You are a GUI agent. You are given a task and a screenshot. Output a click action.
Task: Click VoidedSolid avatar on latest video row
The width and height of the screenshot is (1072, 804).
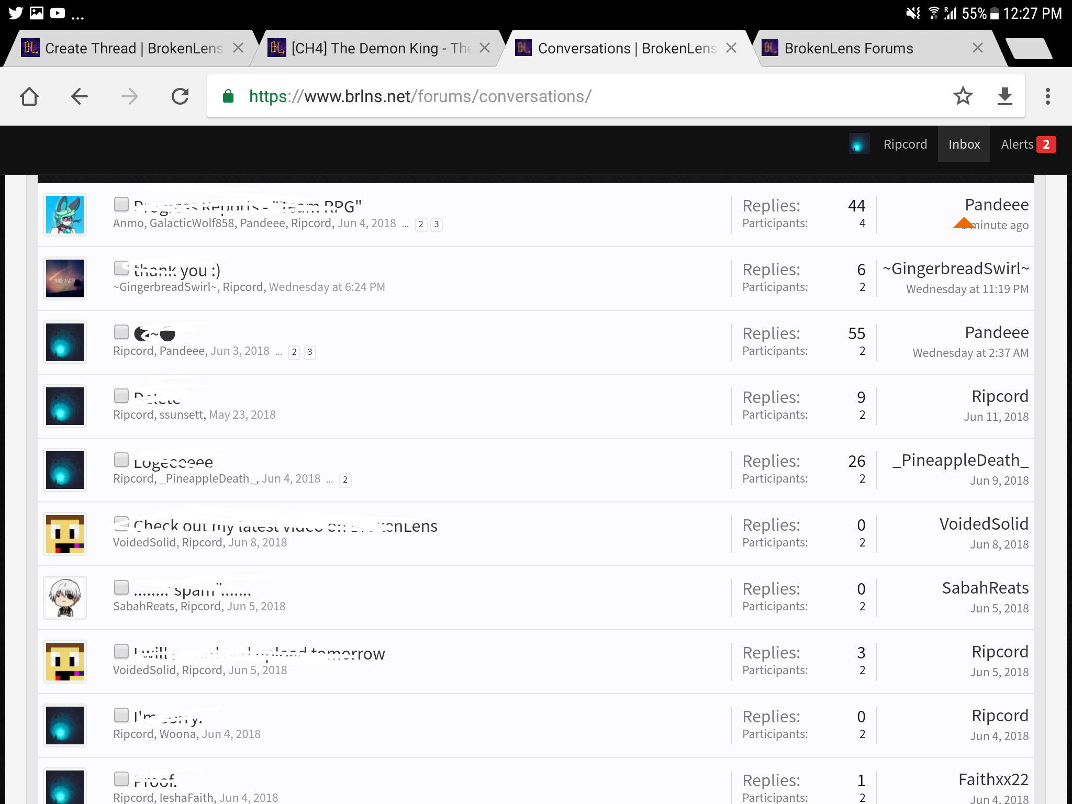coord(65,534)
